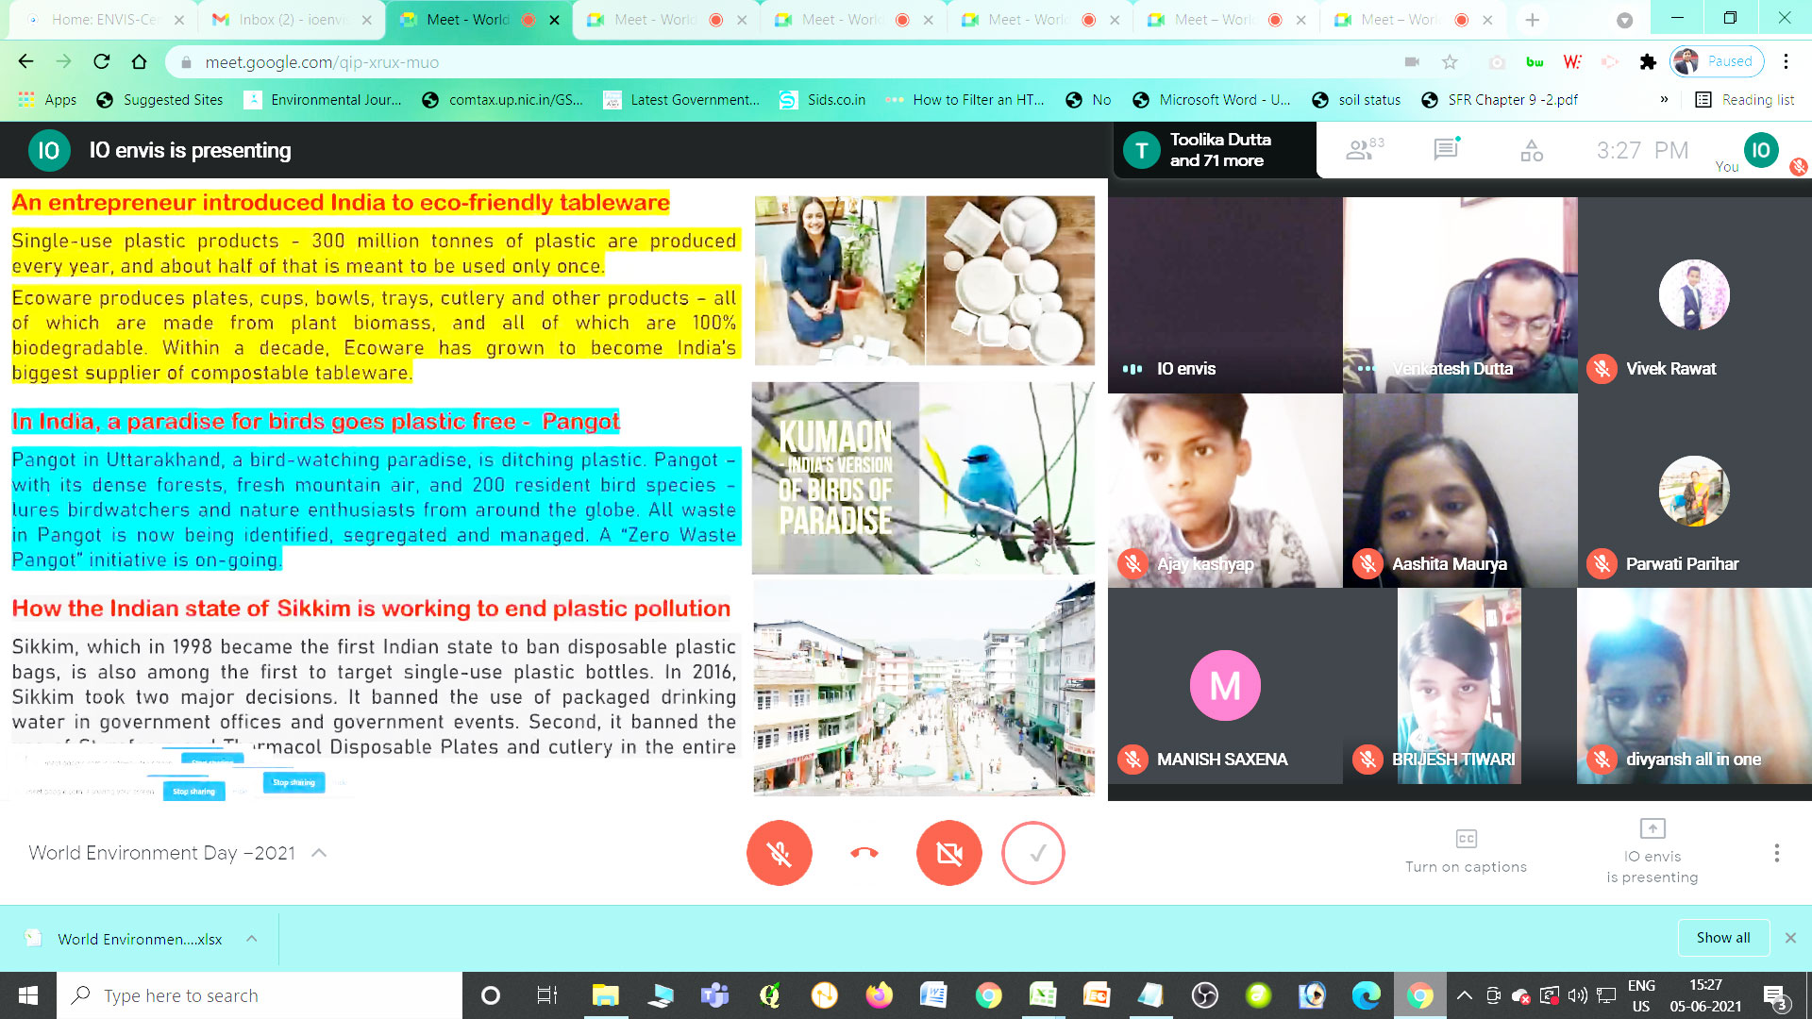Open the Activities shapes icon
This screenshot has width=1812, height=1019.
pos(1532,150)
